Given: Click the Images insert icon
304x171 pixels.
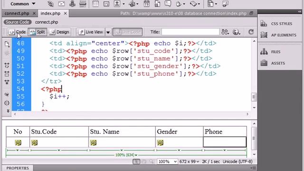Looking at the screenshot, I should pyautogui.click(x=117, y=4).
